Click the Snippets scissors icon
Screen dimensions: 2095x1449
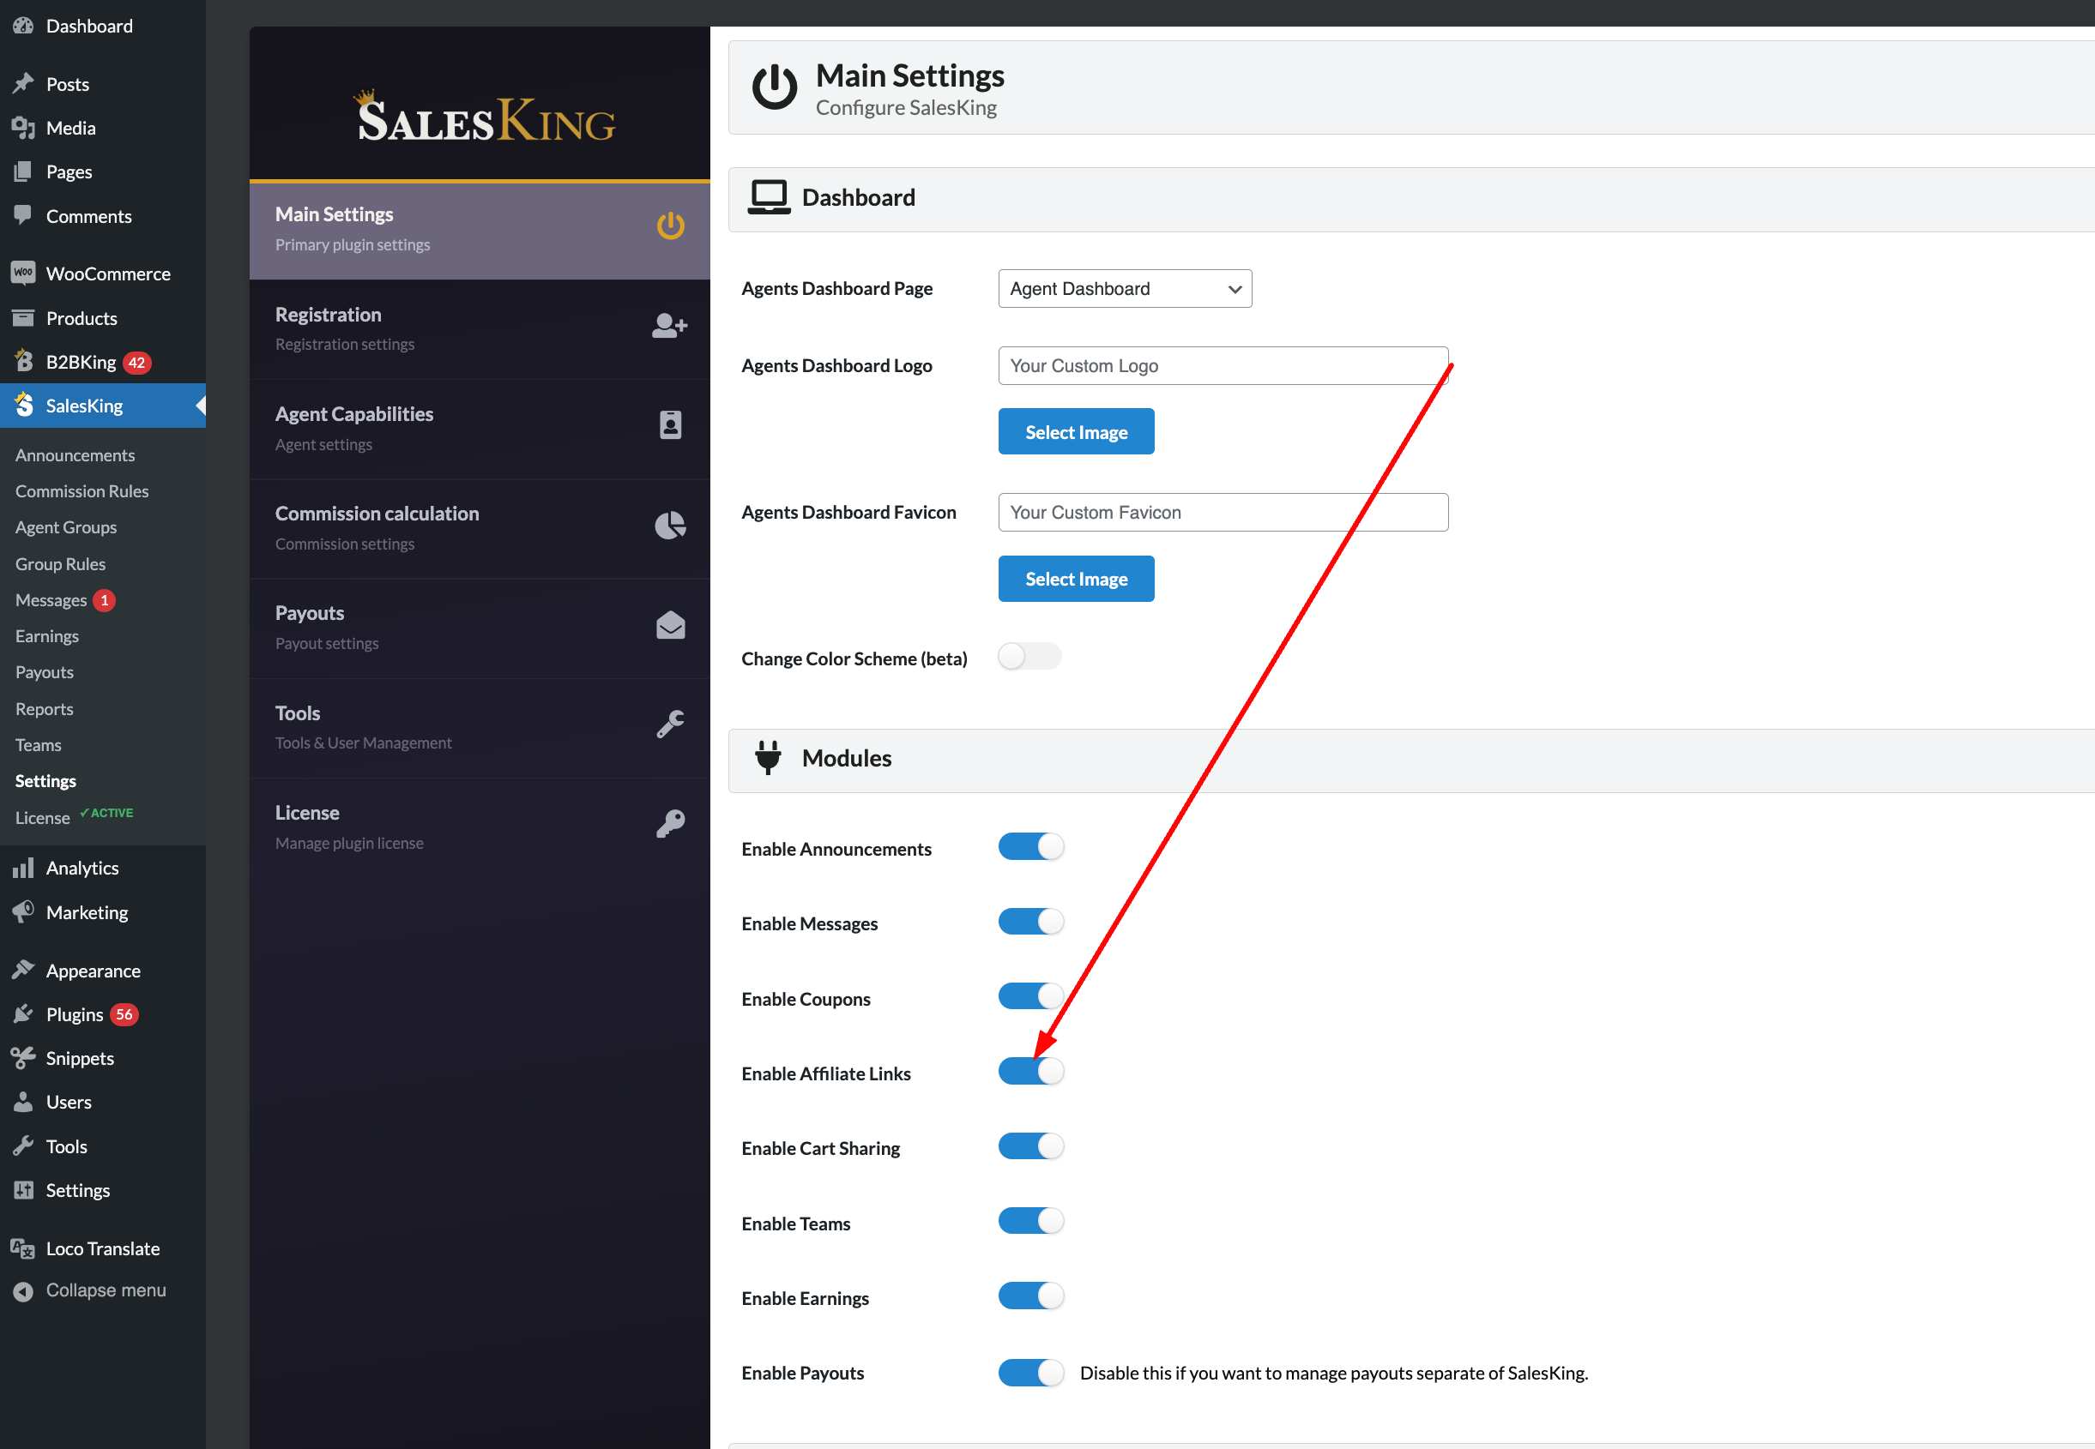(x=22, y=1058)
